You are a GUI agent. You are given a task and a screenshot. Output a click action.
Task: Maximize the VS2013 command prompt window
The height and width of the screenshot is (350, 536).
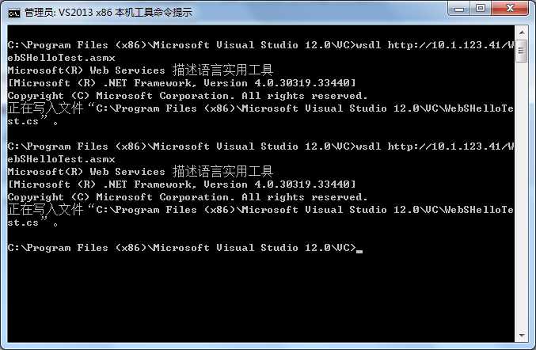click(x=481, y=8)
